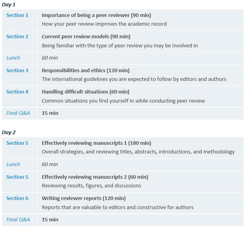Select the Day 1 heading
The height and width of the screenshot is (230, 247).
point(9,5)
